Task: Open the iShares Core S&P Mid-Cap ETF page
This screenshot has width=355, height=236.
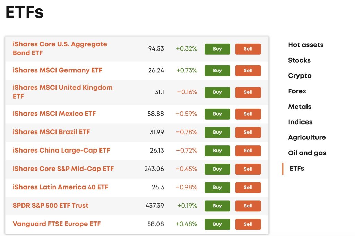Action: [x=61, y=169]
